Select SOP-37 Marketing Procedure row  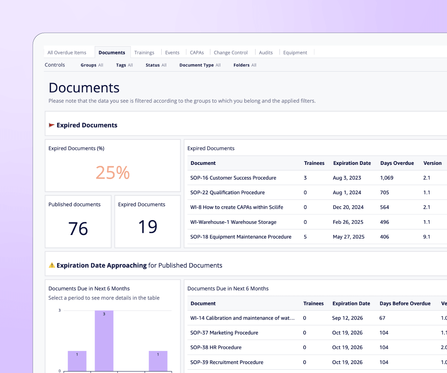pos(317,333)
